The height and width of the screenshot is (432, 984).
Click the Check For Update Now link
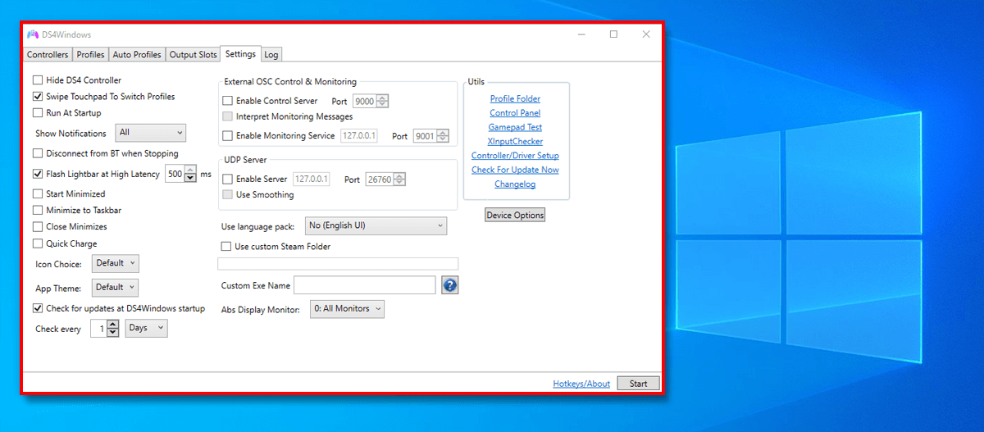point(515,170)
